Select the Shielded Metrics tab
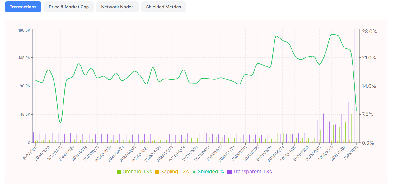The width and height of the screenshot is (393, 190). [x=163, y=7]
